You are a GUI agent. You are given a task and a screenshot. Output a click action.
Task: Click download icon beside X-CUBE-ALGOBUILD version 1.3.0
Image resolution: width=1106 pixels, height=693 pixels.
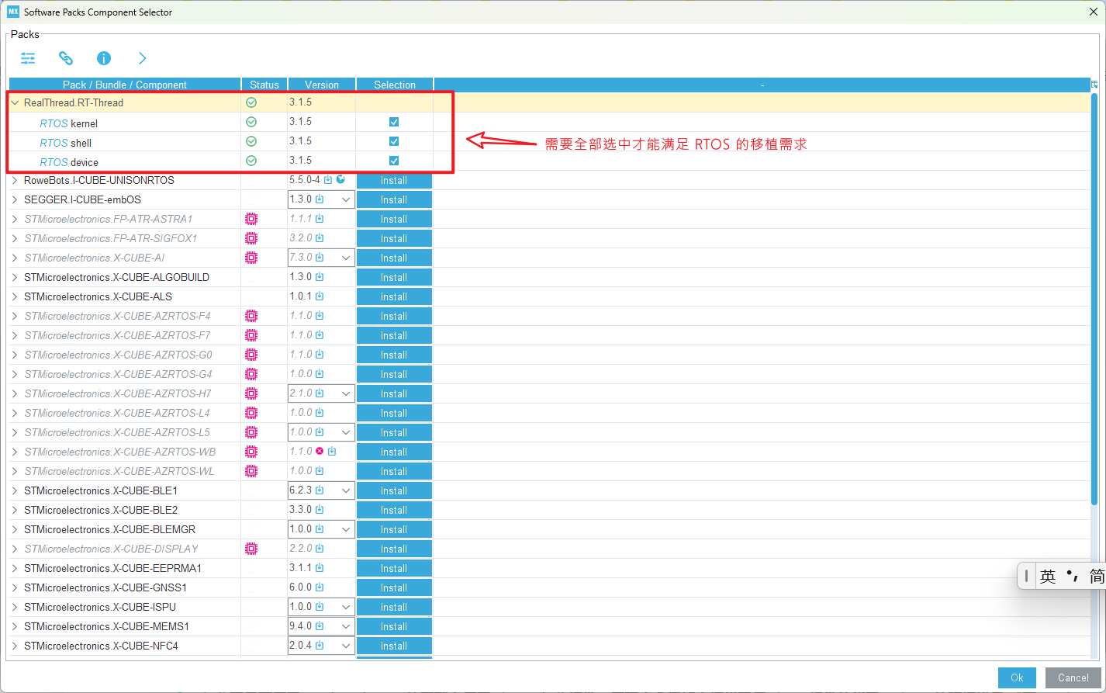(x=320, y=277)
